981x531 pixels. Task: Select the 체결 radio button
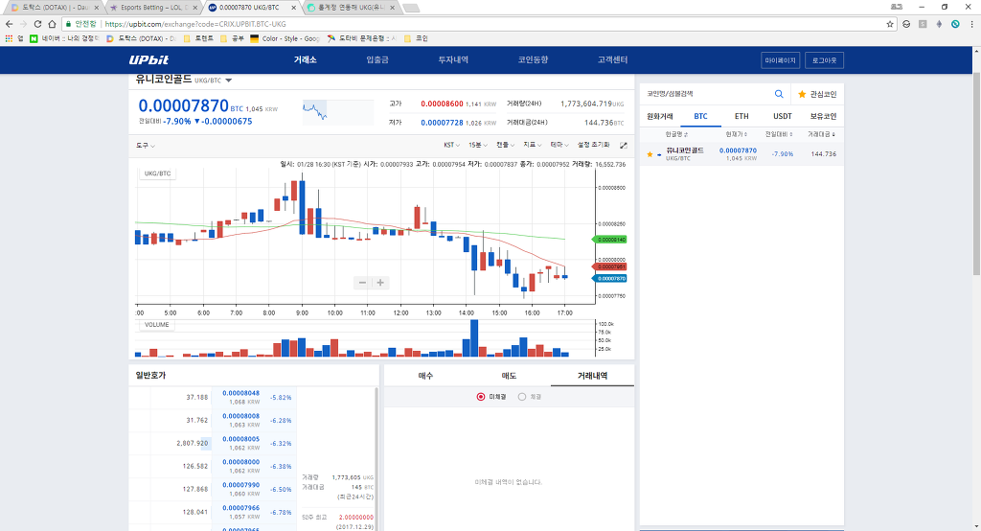(522, 397)
